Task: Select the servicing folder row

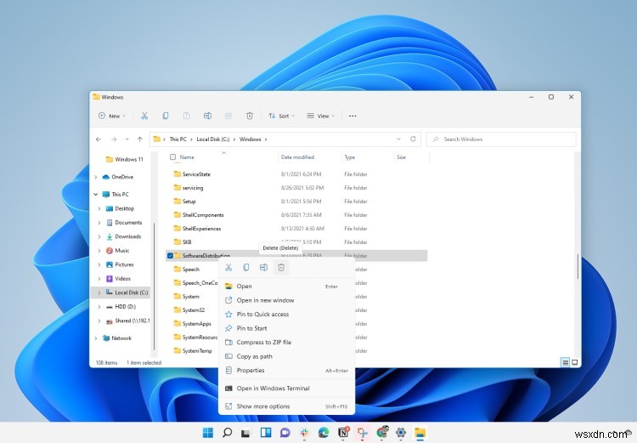Action: (x=296, y=188)
